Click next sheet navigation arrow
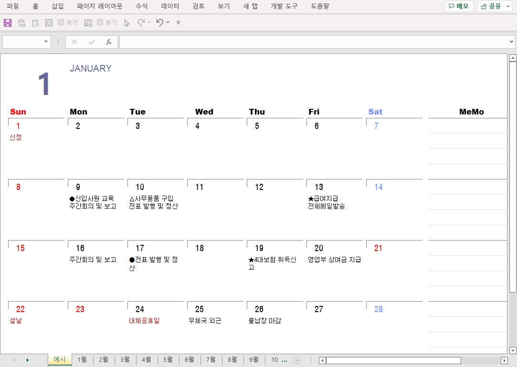Viewport: 517px width, 367px height. [x=27, y=360]
